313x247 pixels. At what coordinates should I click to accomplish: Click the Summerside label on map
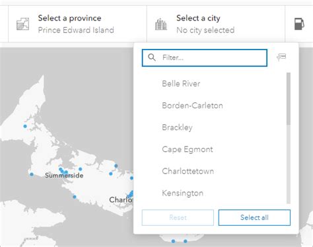(x=64, y=176)
